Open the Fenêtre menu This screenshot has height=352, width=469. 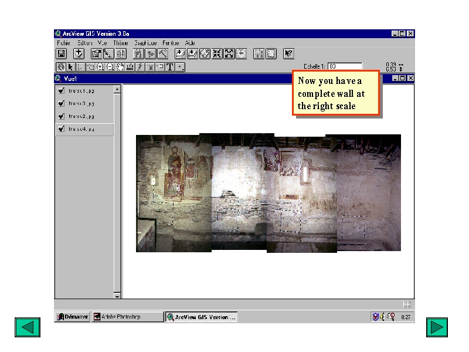click(171, 43)
